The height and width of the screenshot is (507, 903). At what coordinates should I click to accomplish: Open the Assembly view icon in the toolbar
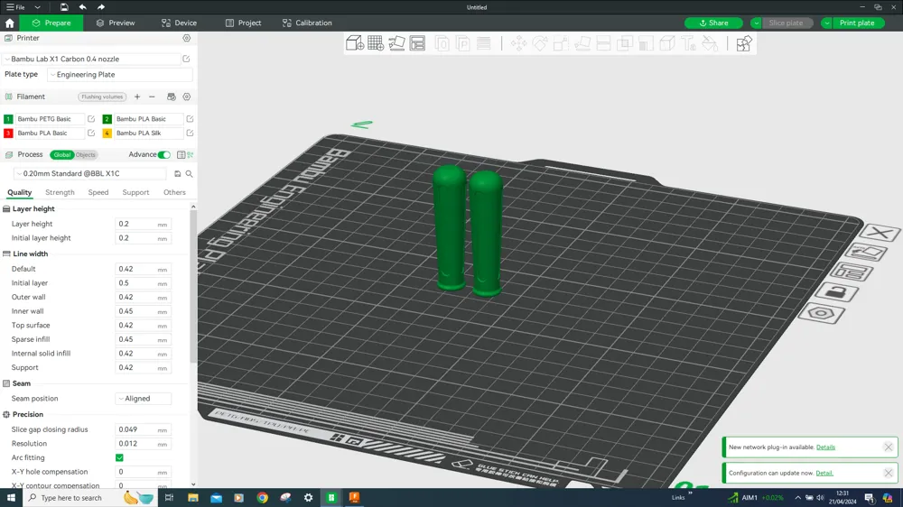point(744,43)
